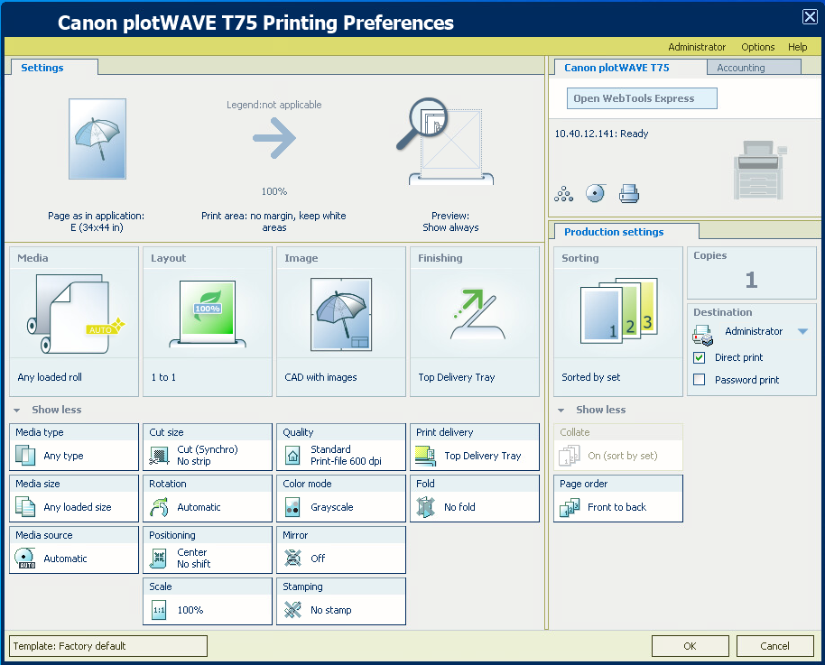Uncheck the Direct print checkbox

click(699, 357)
